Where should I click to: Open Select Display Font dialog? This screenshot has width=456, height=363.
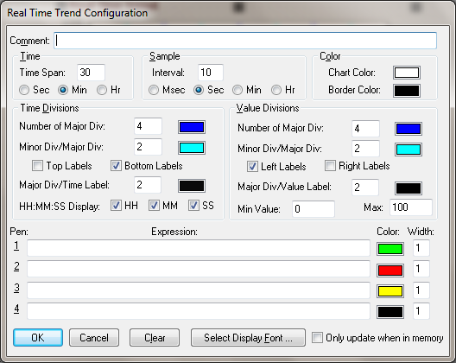click(248, 338)
